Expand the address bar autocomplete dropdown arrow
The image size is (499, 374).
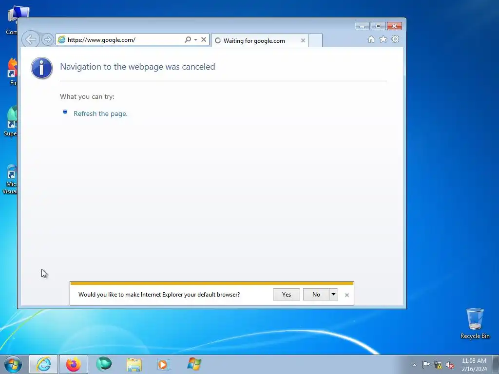(x=195, y=39)
